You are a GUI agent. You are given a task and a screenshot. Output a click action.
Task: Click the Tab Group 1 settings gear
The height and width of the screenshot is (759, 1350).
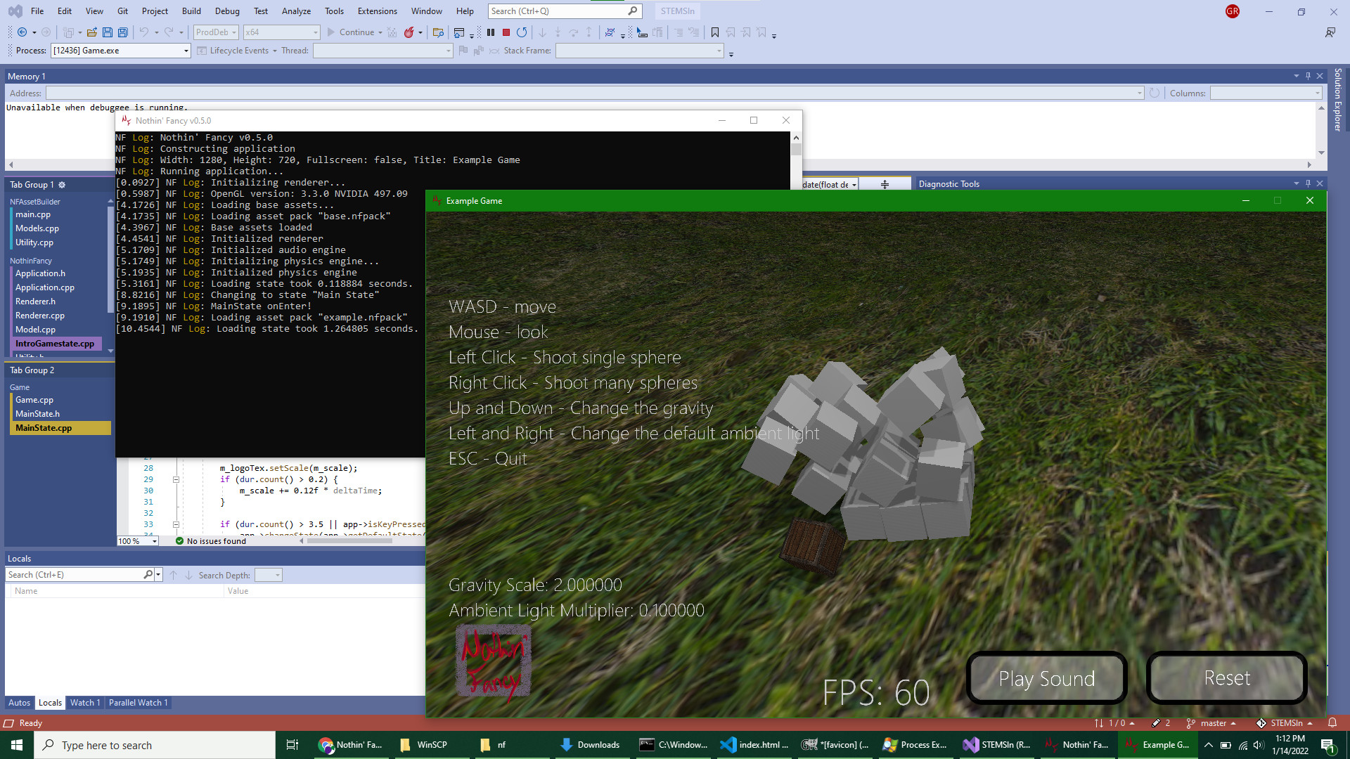[x=62, y=185]
